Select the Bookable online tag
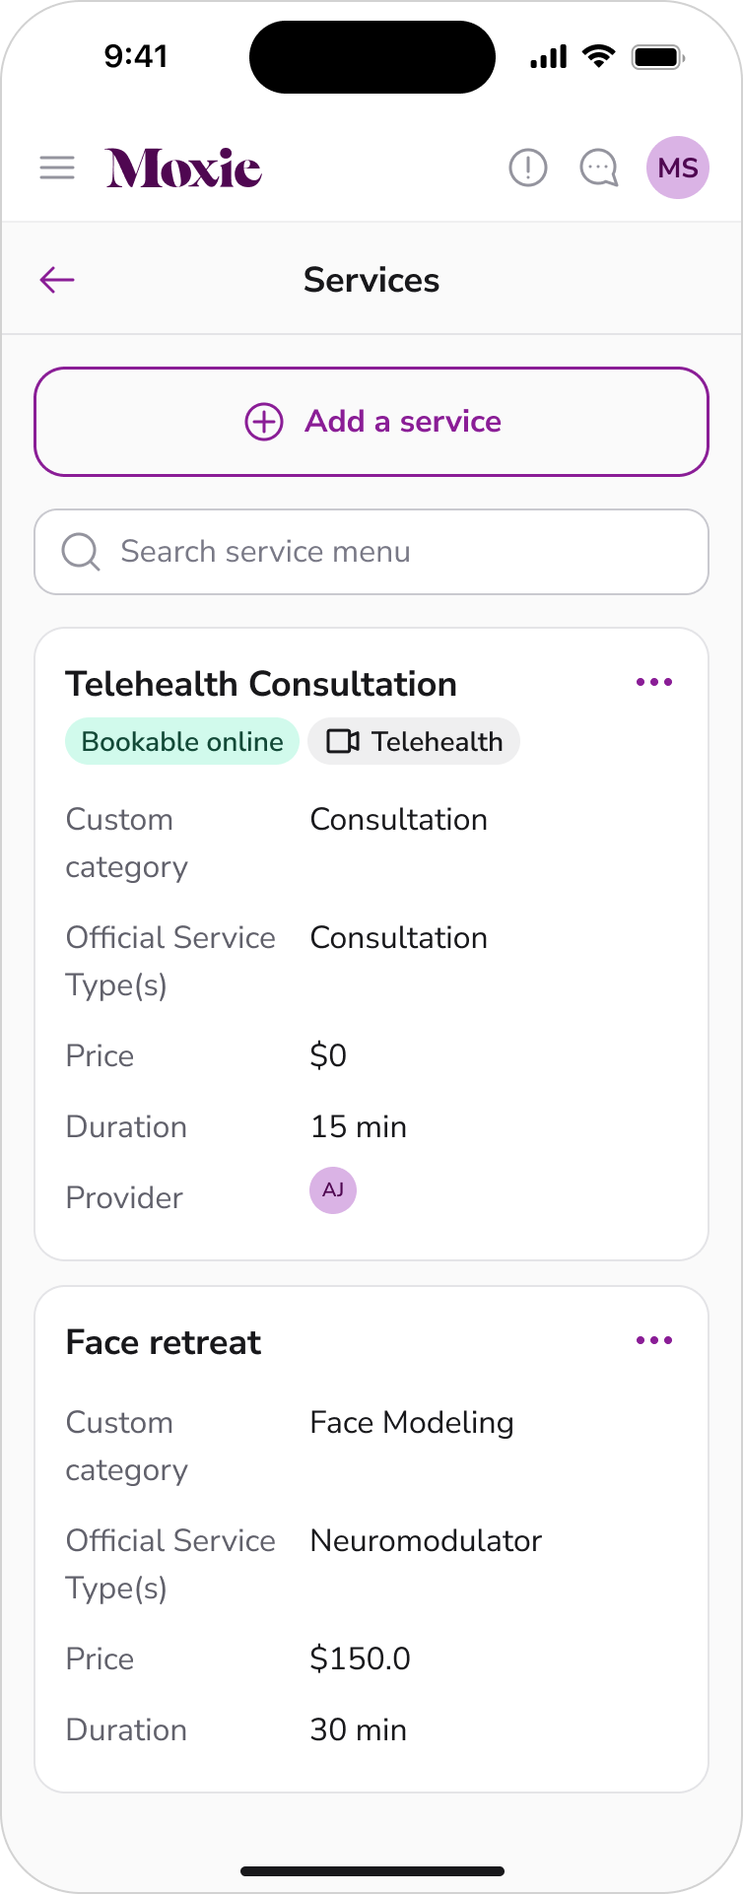743x1894 pixels. pos(182,741)
